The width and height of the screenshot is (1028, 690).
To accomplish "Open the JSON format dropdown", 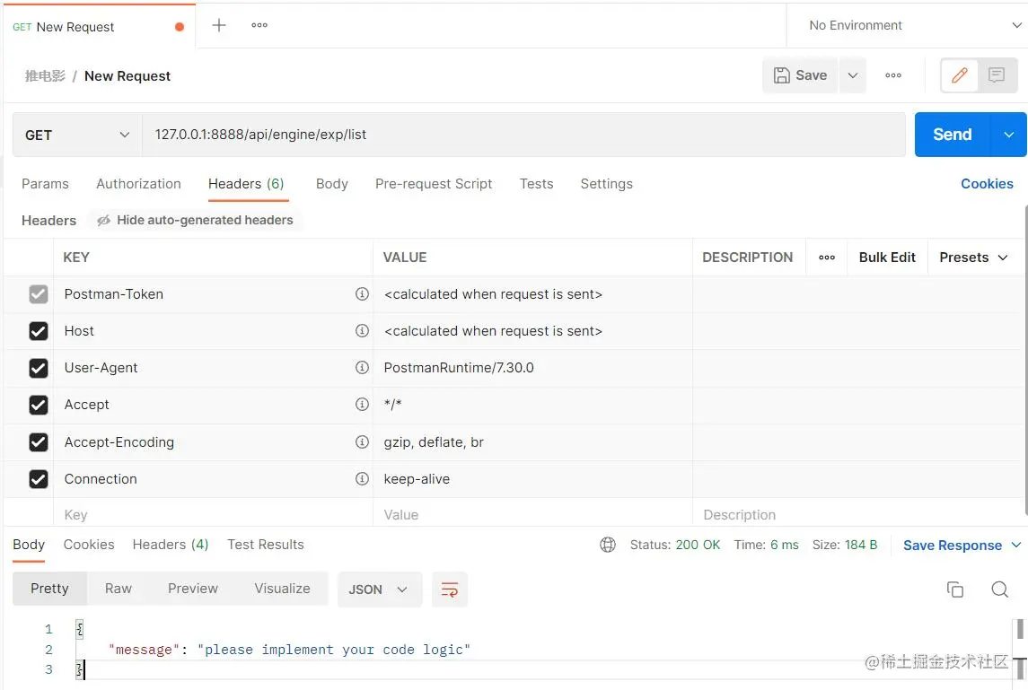I will point(380,590).
